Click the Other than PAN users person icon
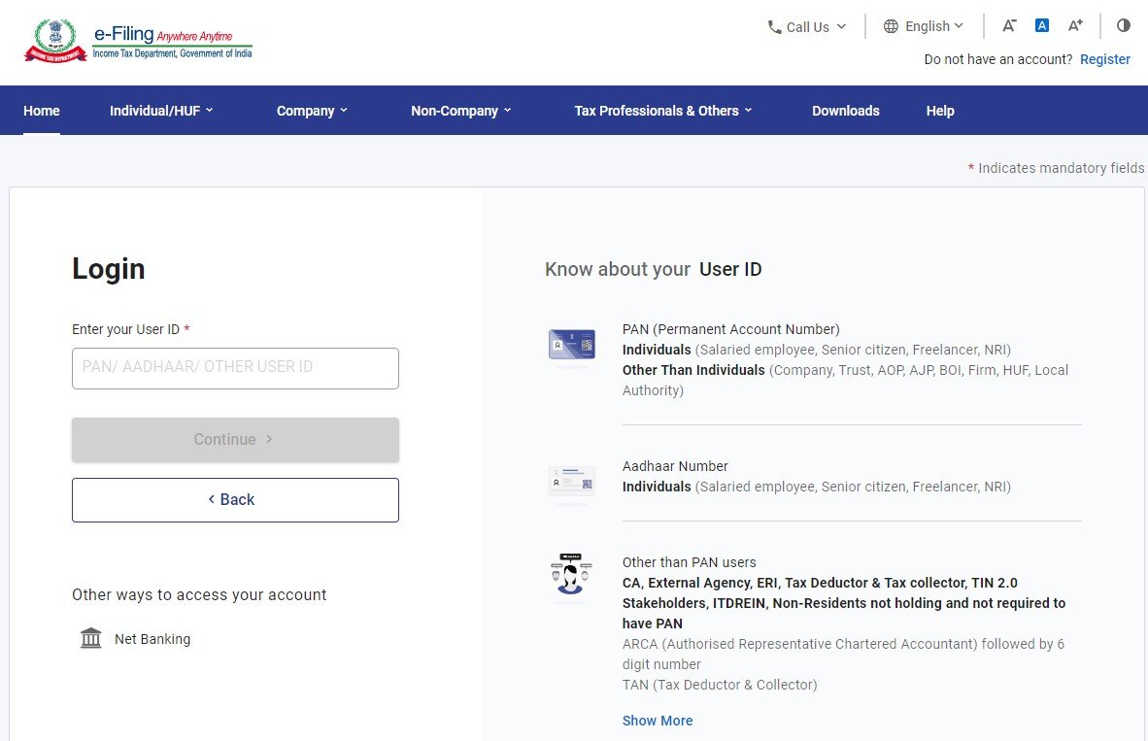Image resolution: width=1148 pixels, height=741 pixels. [571, 576]
